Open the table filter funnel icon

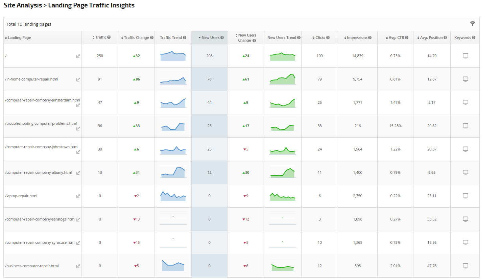[472, 24]
